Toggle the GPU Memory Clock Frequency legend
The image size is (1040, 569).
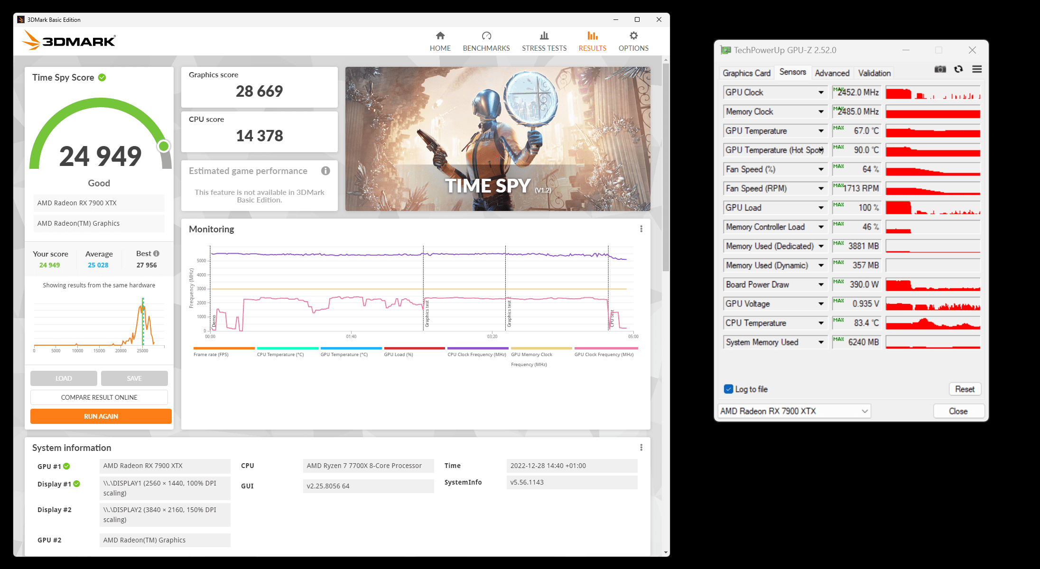pos(541,357)
